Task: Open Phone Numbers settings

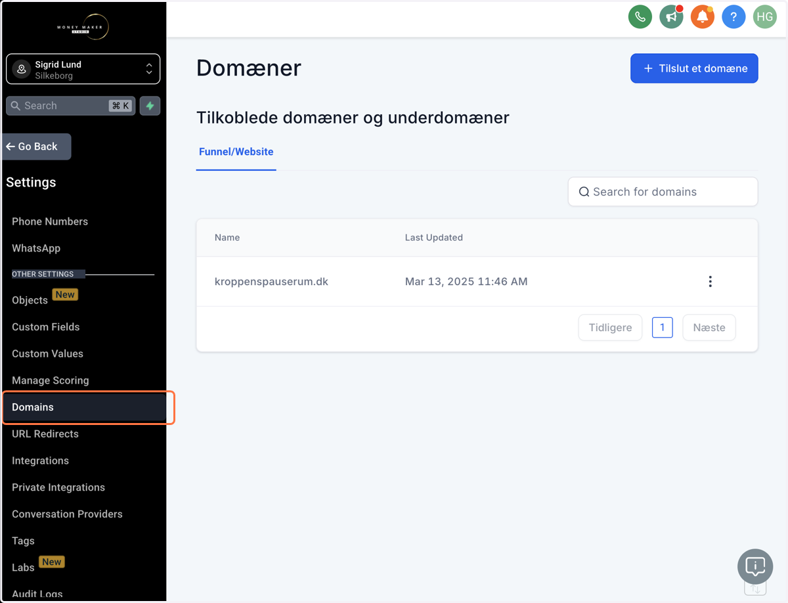Action: tap(50, 221)
